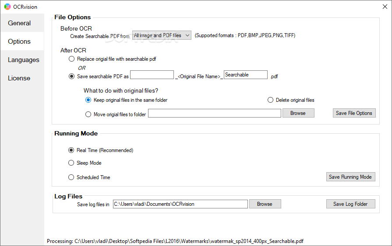Click the Save File Options button
392x246 pixels.
(x=354, y=113)
